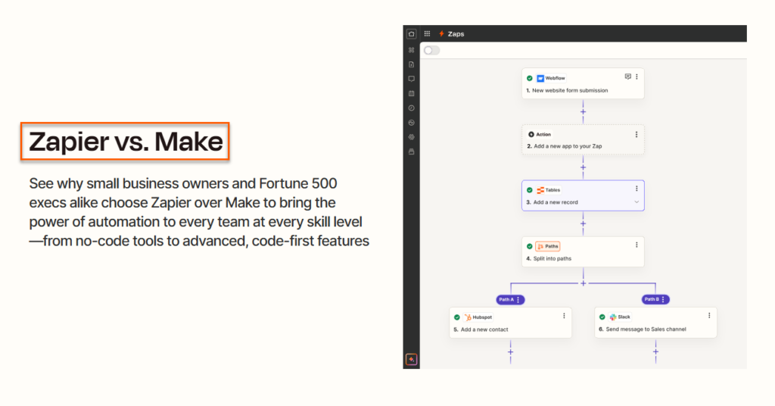Screen dimensions: 775x406
Task: Select the Path B label
Action: coord(652,299)
